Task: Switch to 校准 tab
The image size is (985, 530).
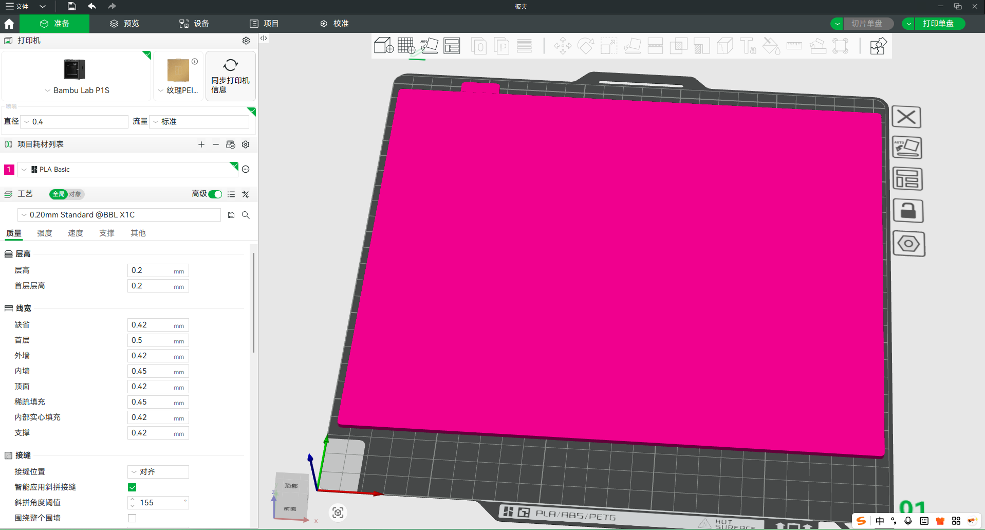Action: point(334,24)
